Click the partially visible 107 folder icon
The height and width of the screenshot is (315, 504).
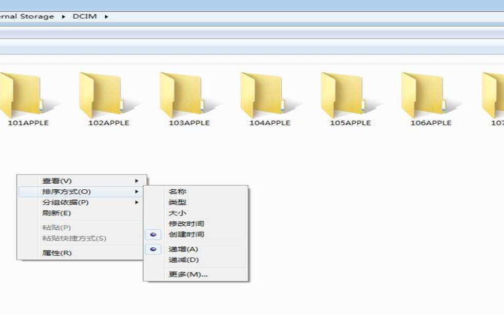point(494,96)
